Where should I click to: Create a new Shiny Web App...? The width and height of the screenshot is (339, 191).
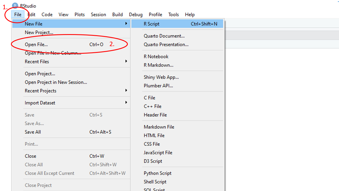tap(178, 77)
